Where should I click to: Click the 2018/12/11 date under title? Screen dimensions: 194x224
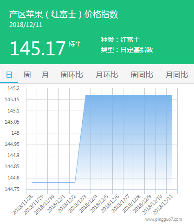coord(26,25)
